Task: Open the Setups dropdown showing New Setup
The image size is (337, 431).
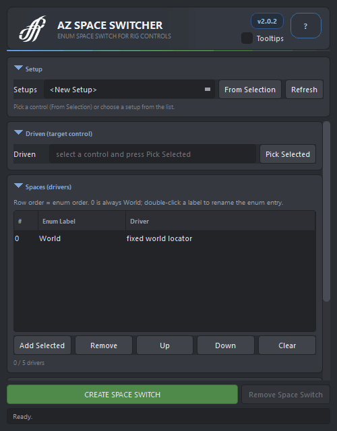Action: click(129, 90)
